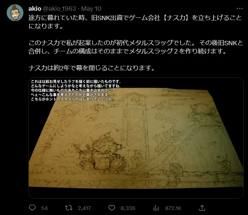
Task: Open akio's profile avatar picture
Action: coord(15,13)
